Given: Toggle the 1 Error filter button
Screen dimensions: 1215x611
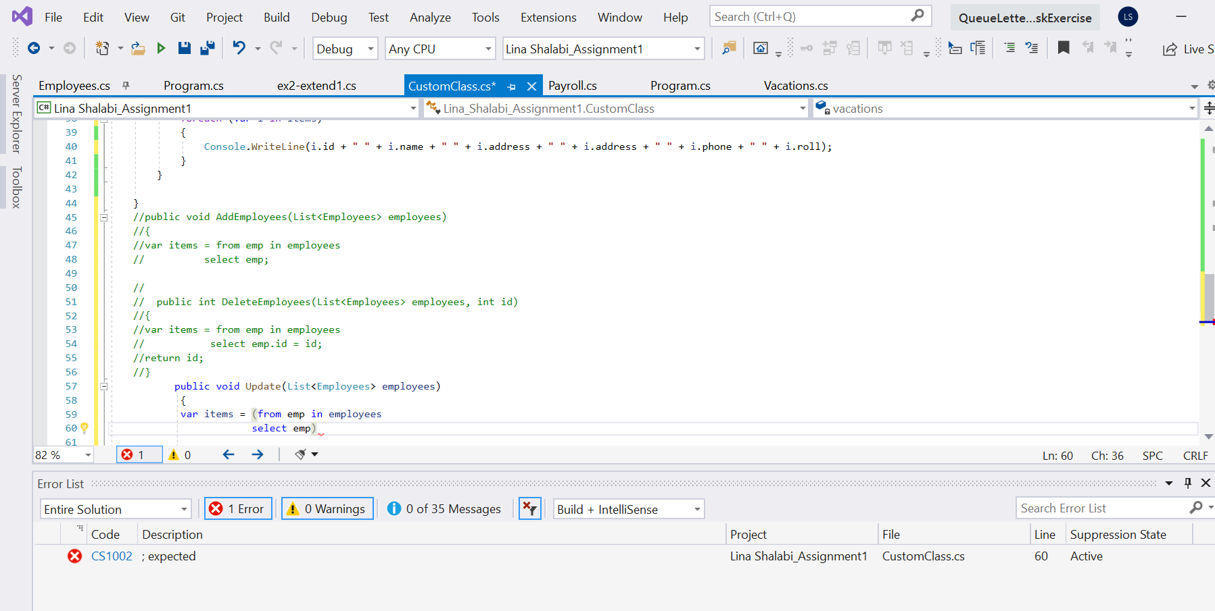Looking at the screenshot, I should (x=238, y=508).
